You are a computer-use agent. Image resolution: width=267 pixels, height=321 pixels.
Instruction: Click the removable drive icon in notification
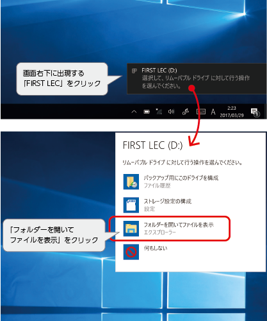(x=134, y=71)
